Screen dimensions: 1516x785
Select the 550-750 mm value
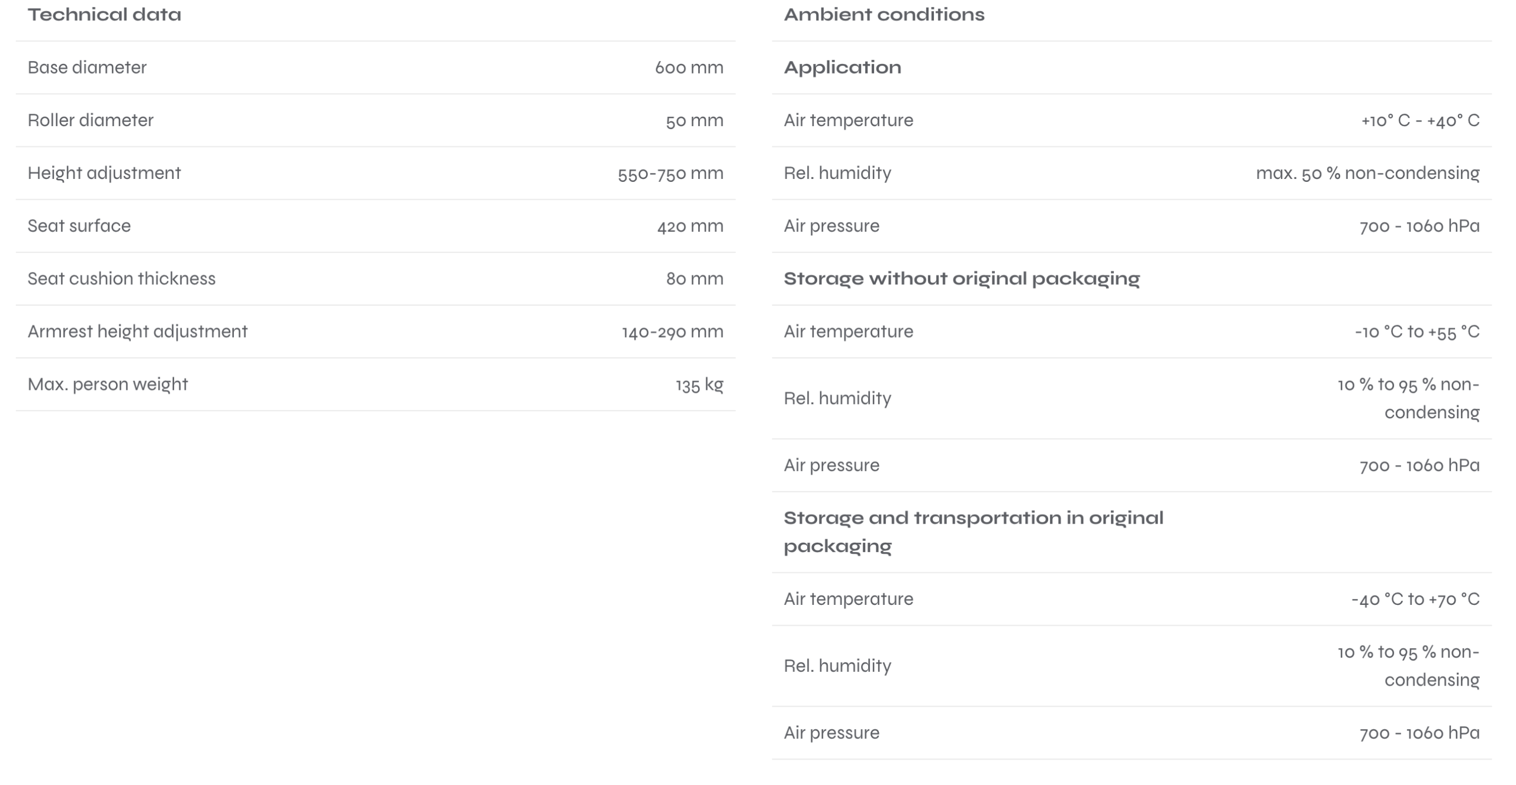coord(670,174)
